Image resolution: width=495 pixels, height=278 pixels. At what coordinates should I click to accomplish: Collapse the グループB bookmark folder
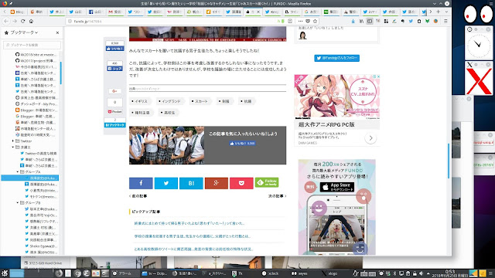[x=18, y=202]
